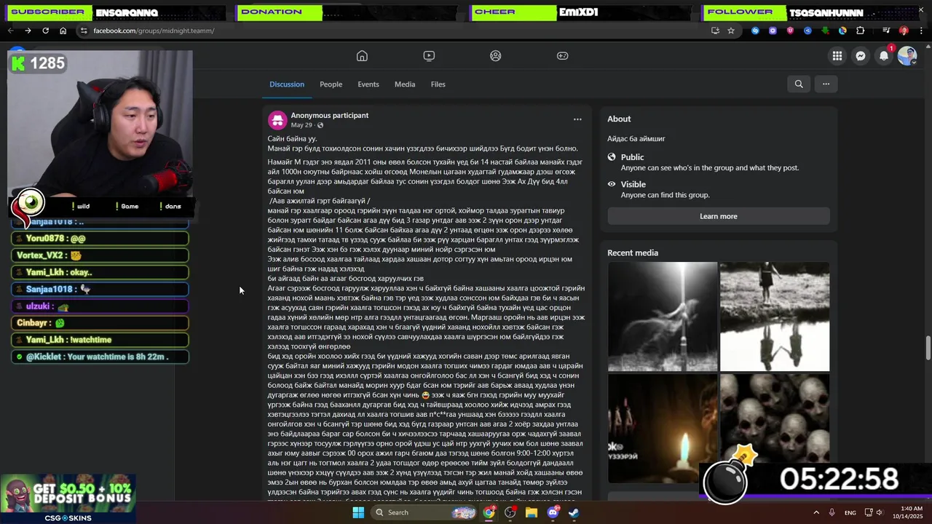Open Chrome from taskbar
Image resolution: width=932 pixels, height=524 pixels.
click(489, 512)
